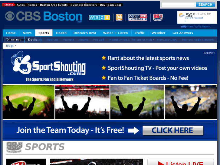Select the Sports tab
This screenshot has width=220, height=165.
(44, 33)
